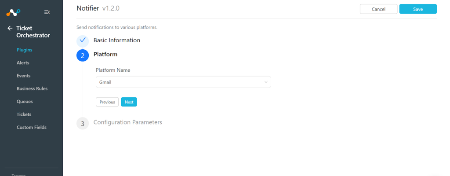Image resolution: width=450 pixels, height=176 pixels.
Task: Jump to Configuration Parameters step label
Action: point(128,122)
